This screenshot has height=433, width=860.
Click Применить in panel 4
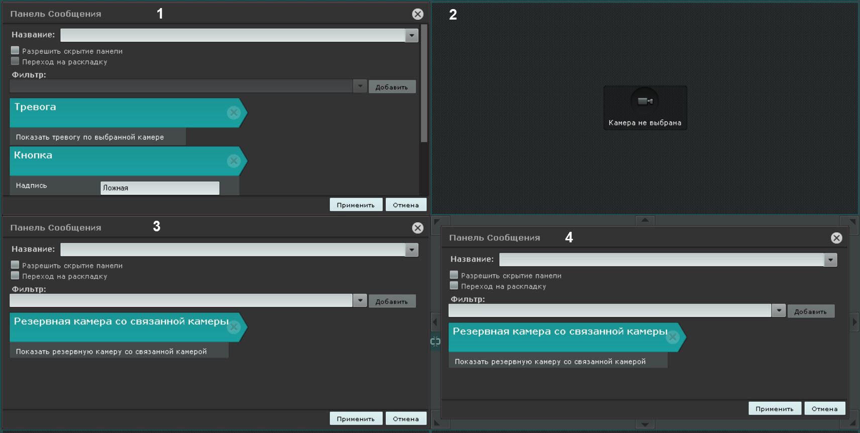tap(774, 408)
